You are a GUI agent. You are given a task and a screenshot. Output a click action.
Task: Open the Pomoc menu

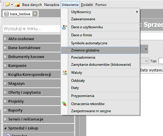101,5
